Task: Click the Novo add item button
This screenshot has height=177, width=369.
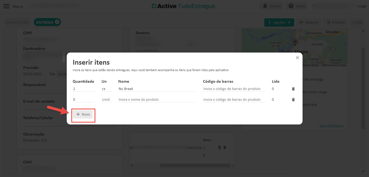Action: click(83, 114)
